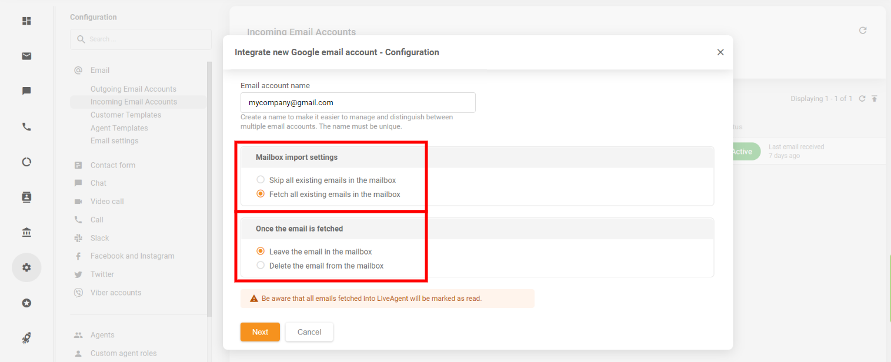
Task: Open the Chats section via the speech bubble icon
Action: click(26, 90)
